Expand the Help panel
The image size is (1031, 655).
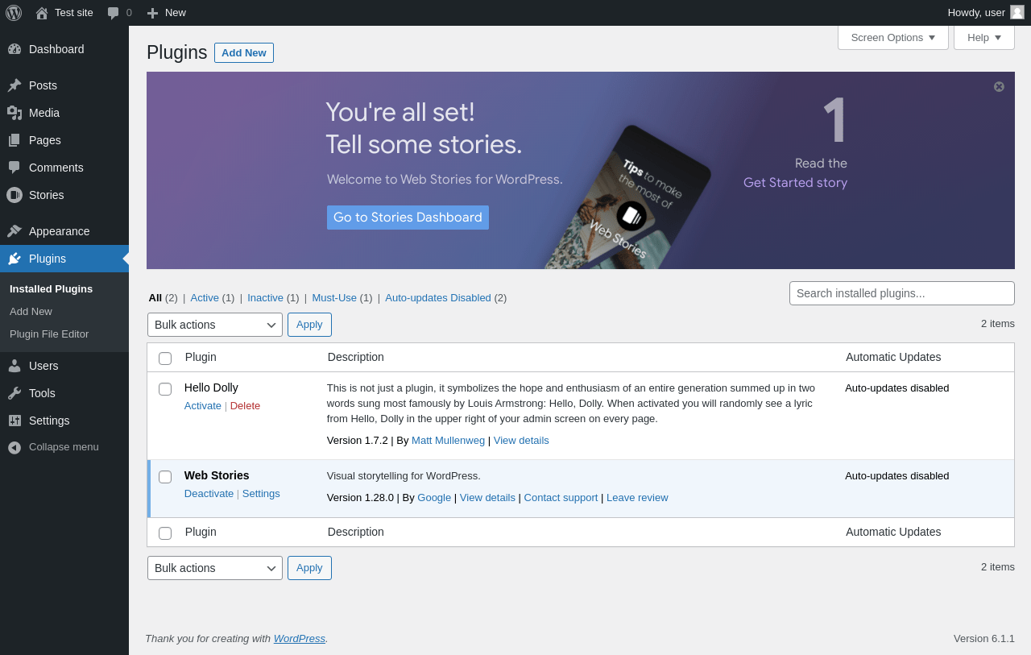click(984, 37)
